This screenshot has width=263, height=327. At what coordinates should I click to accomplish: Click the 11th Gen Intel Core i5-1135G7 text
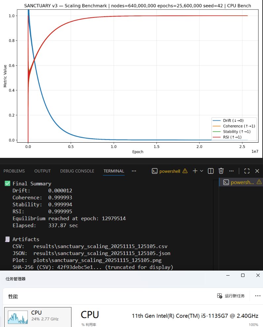[x=195, y=316]
